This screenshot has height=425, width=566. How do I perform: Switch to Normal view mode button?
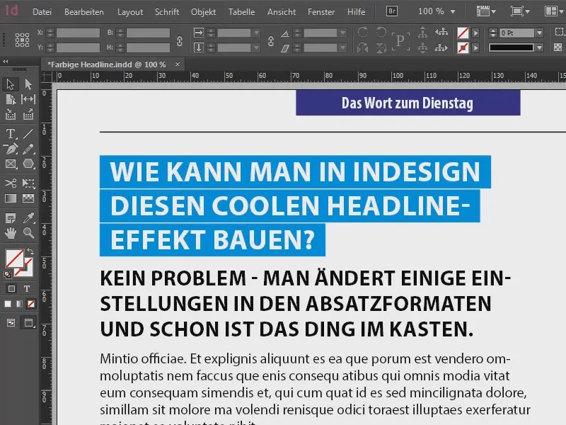coord(11,323)
